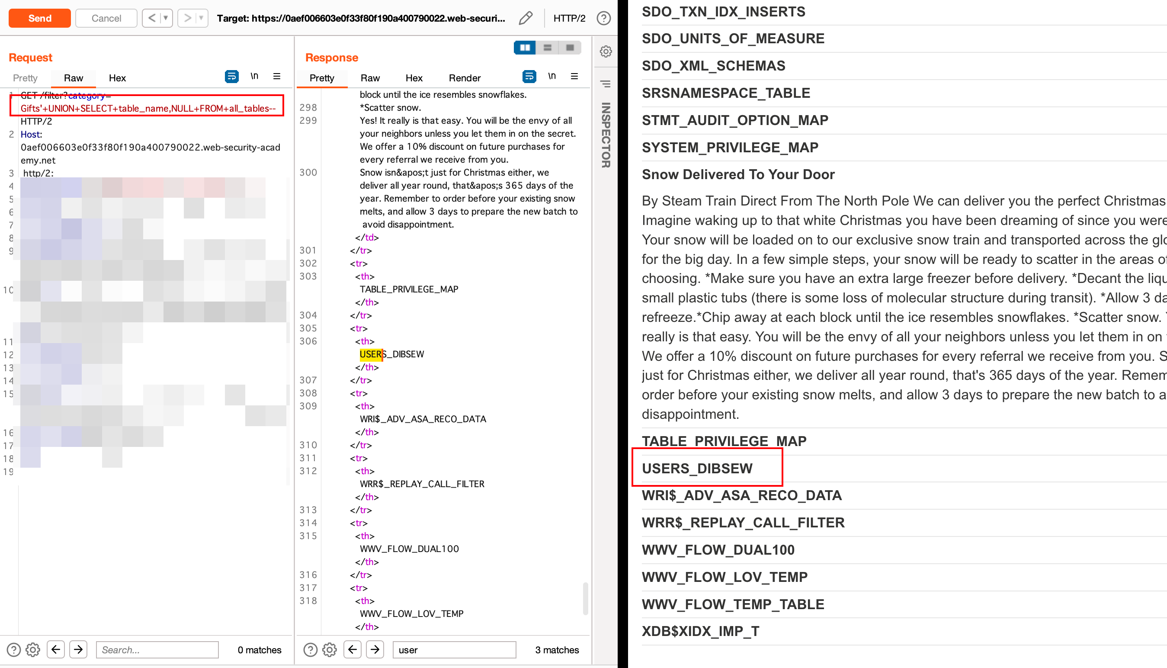Click the help question mark beside HTTP/2
Image resolution: width=1167 pixels, height=668 pixels.
(604, 18)
